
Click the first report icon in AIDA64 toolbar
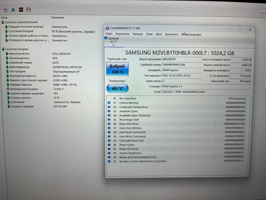[x=6, y=10]
